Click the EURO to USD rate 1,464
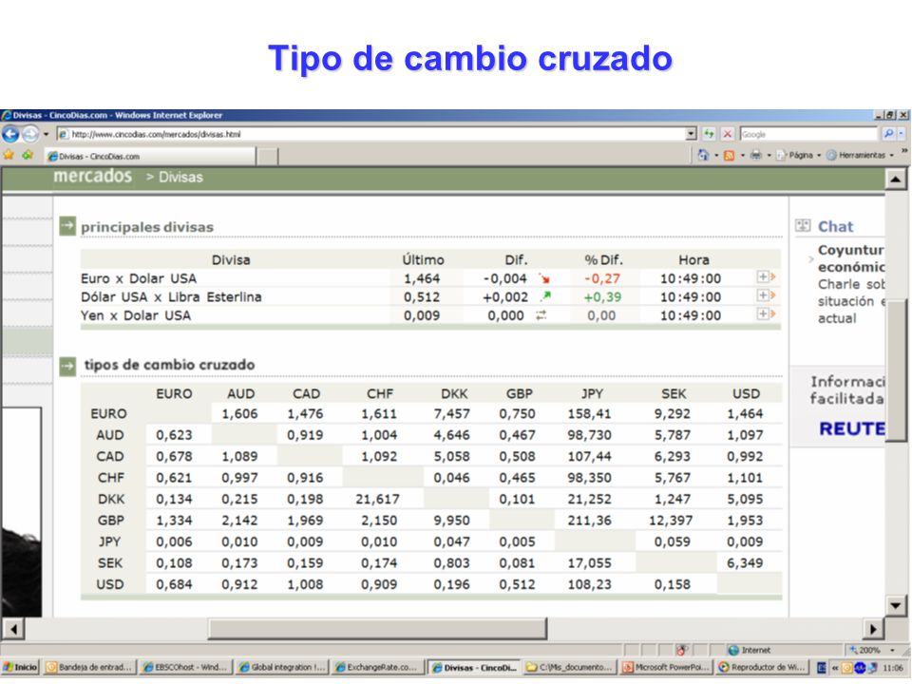Image resolution: width=912 pixels, height=684 pixels. point(745,414)
